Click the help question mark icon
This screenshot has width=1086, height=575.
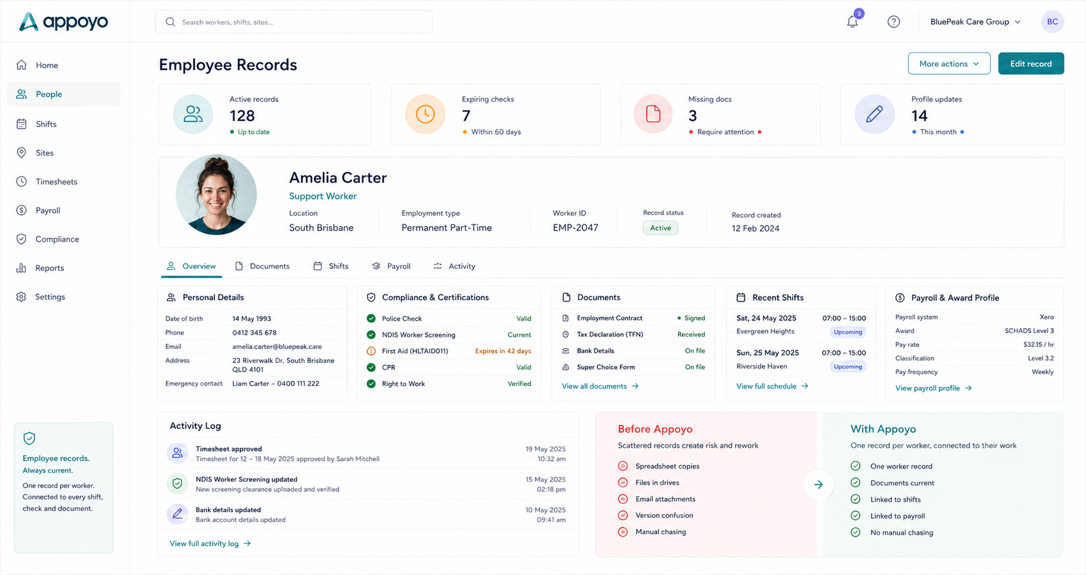point(893,21)
